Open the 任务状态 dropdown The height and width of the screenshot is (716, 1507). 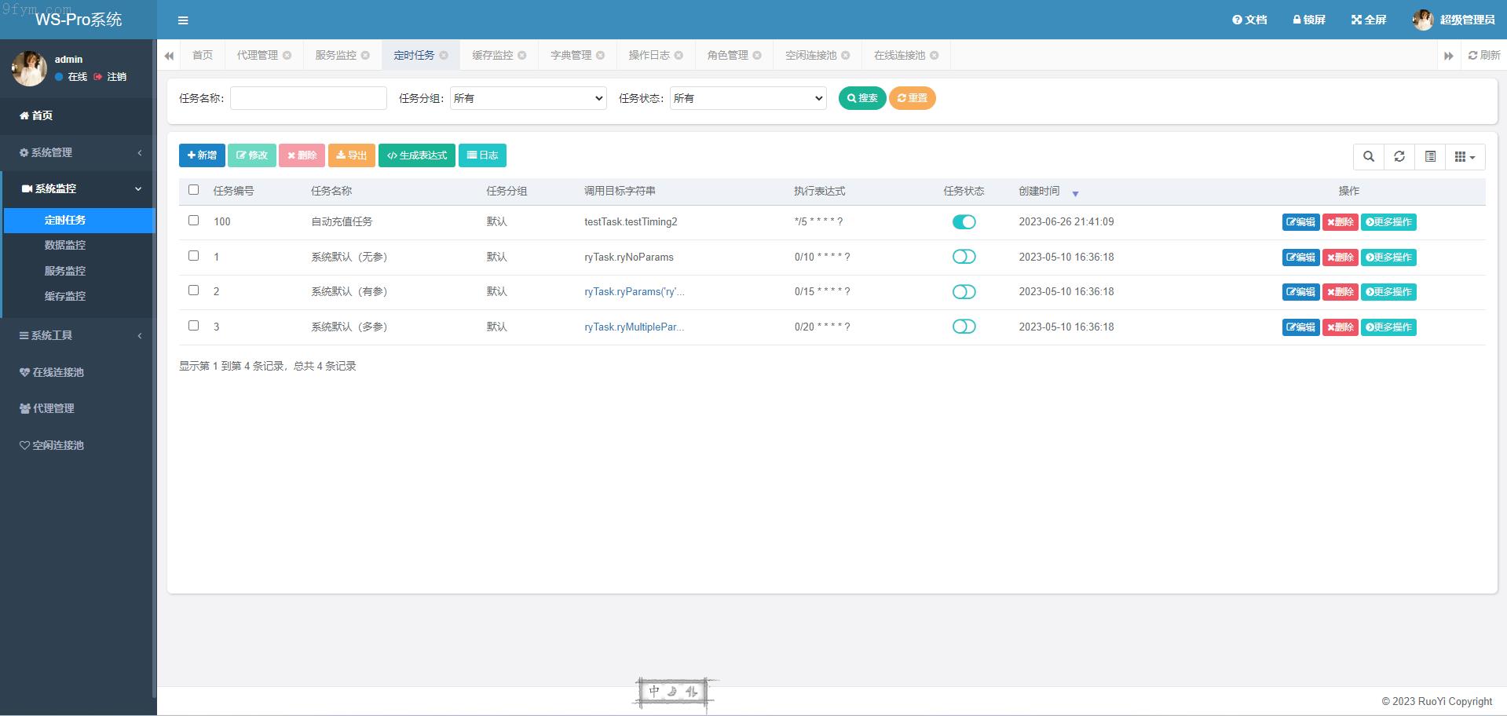pyautogui.click(x=748, y=98)
